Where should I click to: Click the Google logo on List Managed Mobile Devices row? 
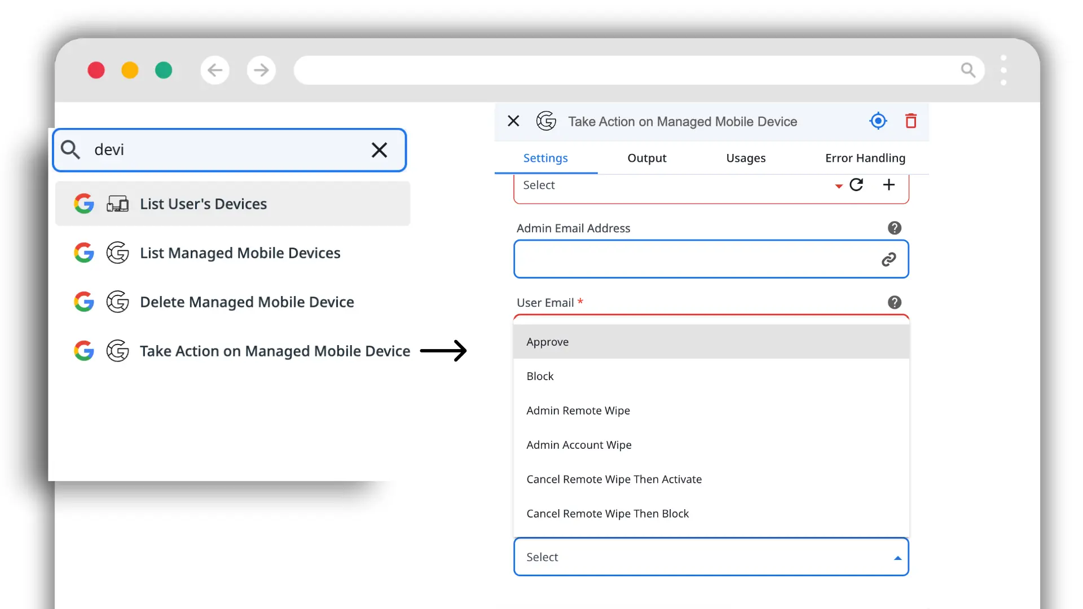pos(84,253)
